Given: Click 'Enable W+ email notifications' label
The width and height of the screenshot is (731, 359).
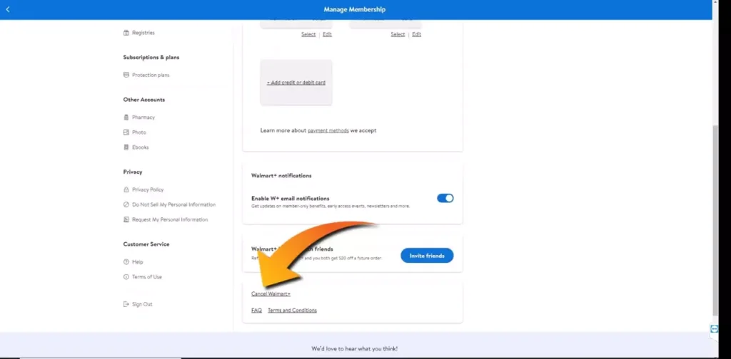Looking at the screenshot, I should (291, 199).
